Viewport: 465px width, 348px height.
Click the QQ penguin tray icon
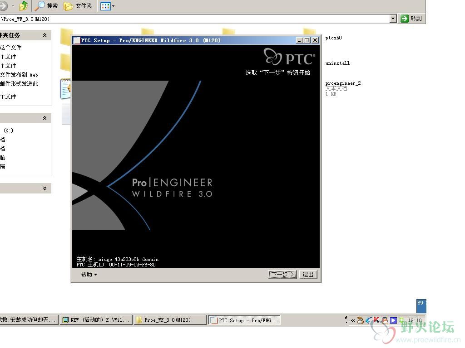click(385, 320)
